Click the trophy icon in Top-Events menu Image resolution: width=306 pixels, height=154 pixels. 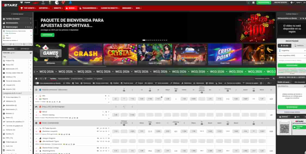point(22,8)
